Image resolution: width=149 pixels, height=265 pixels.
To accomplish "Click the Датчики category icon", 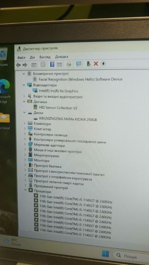I will coord(30,101).
